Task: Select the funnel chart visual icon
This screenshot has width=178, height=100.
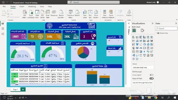Action: [137, 45]
